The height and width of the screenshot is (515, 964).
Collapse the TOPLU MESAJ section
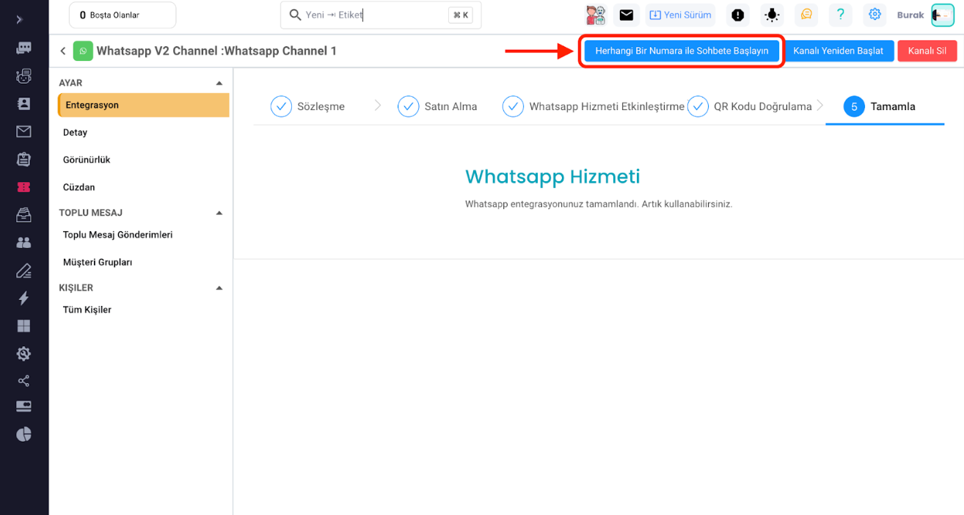coord(219,213)
